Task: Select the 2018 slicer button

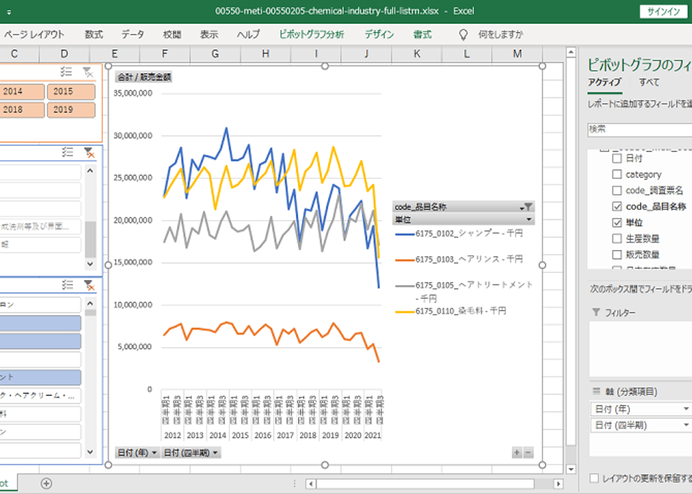Action: 21,110
